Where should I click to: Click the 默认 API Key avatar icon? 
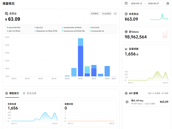pos(127,102)
